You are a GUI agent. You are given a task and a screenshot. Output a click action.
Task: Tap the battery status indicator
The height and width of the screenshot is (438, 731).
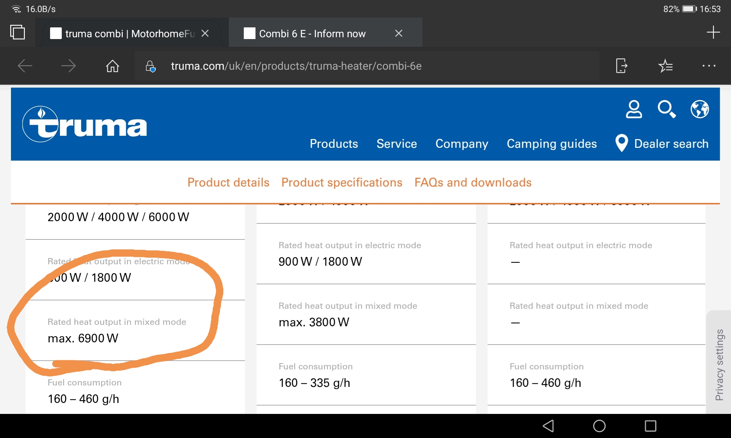click(689, 9)
